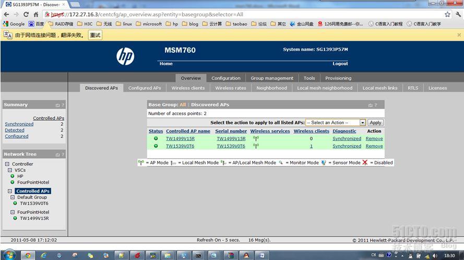
Task: Click the green status dot for TW1499V15R row
Action: tap(156, 138)
